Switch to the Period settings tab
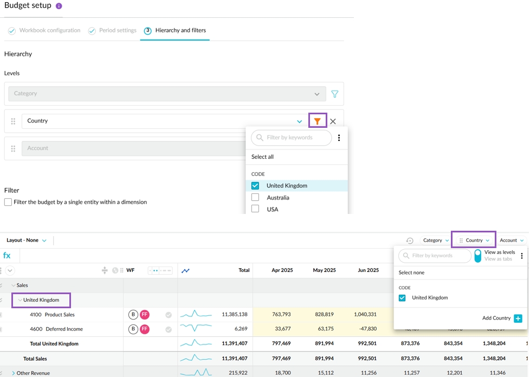This screenshot has width=530, height=377. [118, 30]
